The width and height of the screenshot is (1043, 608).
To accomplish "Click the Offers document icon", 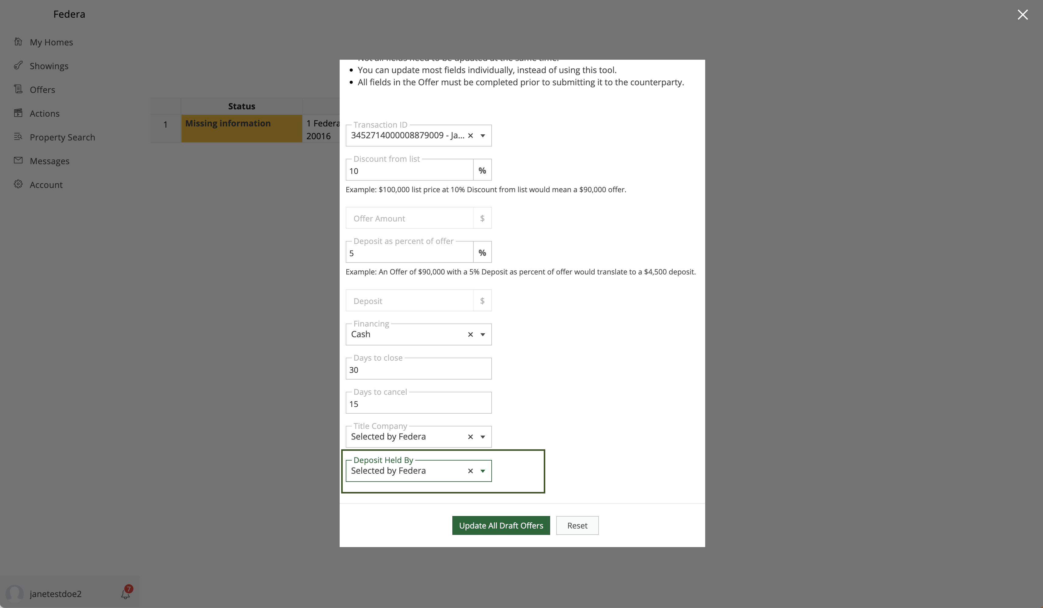I will pyautogui.click(x=18, y=89).
